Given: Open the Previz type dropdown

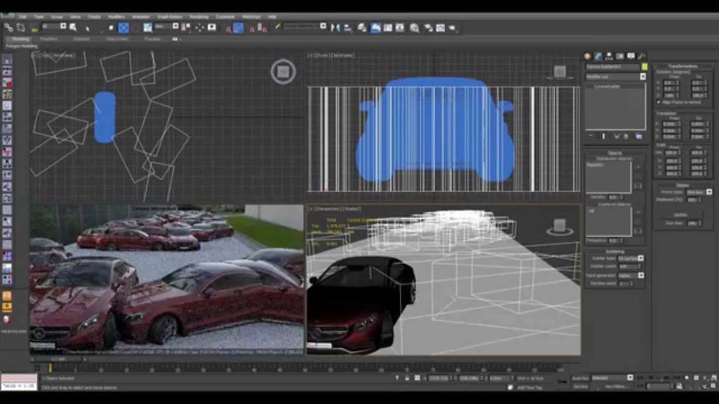Looking at the screenshot, I should tap(709, 192).
